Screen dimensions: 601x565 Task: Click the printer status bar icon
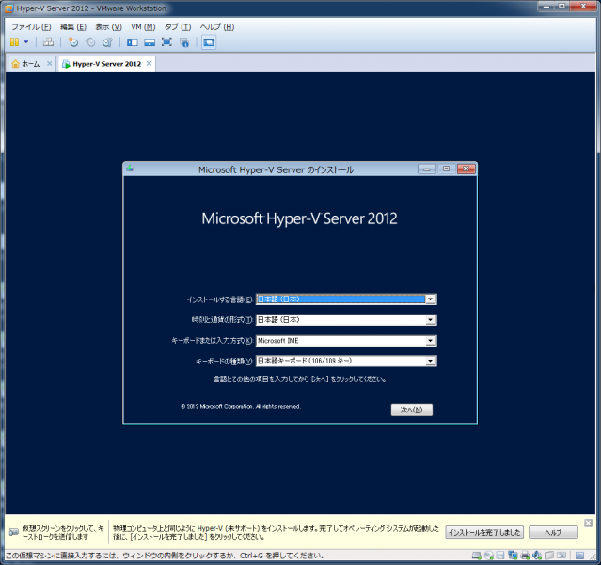525,555
